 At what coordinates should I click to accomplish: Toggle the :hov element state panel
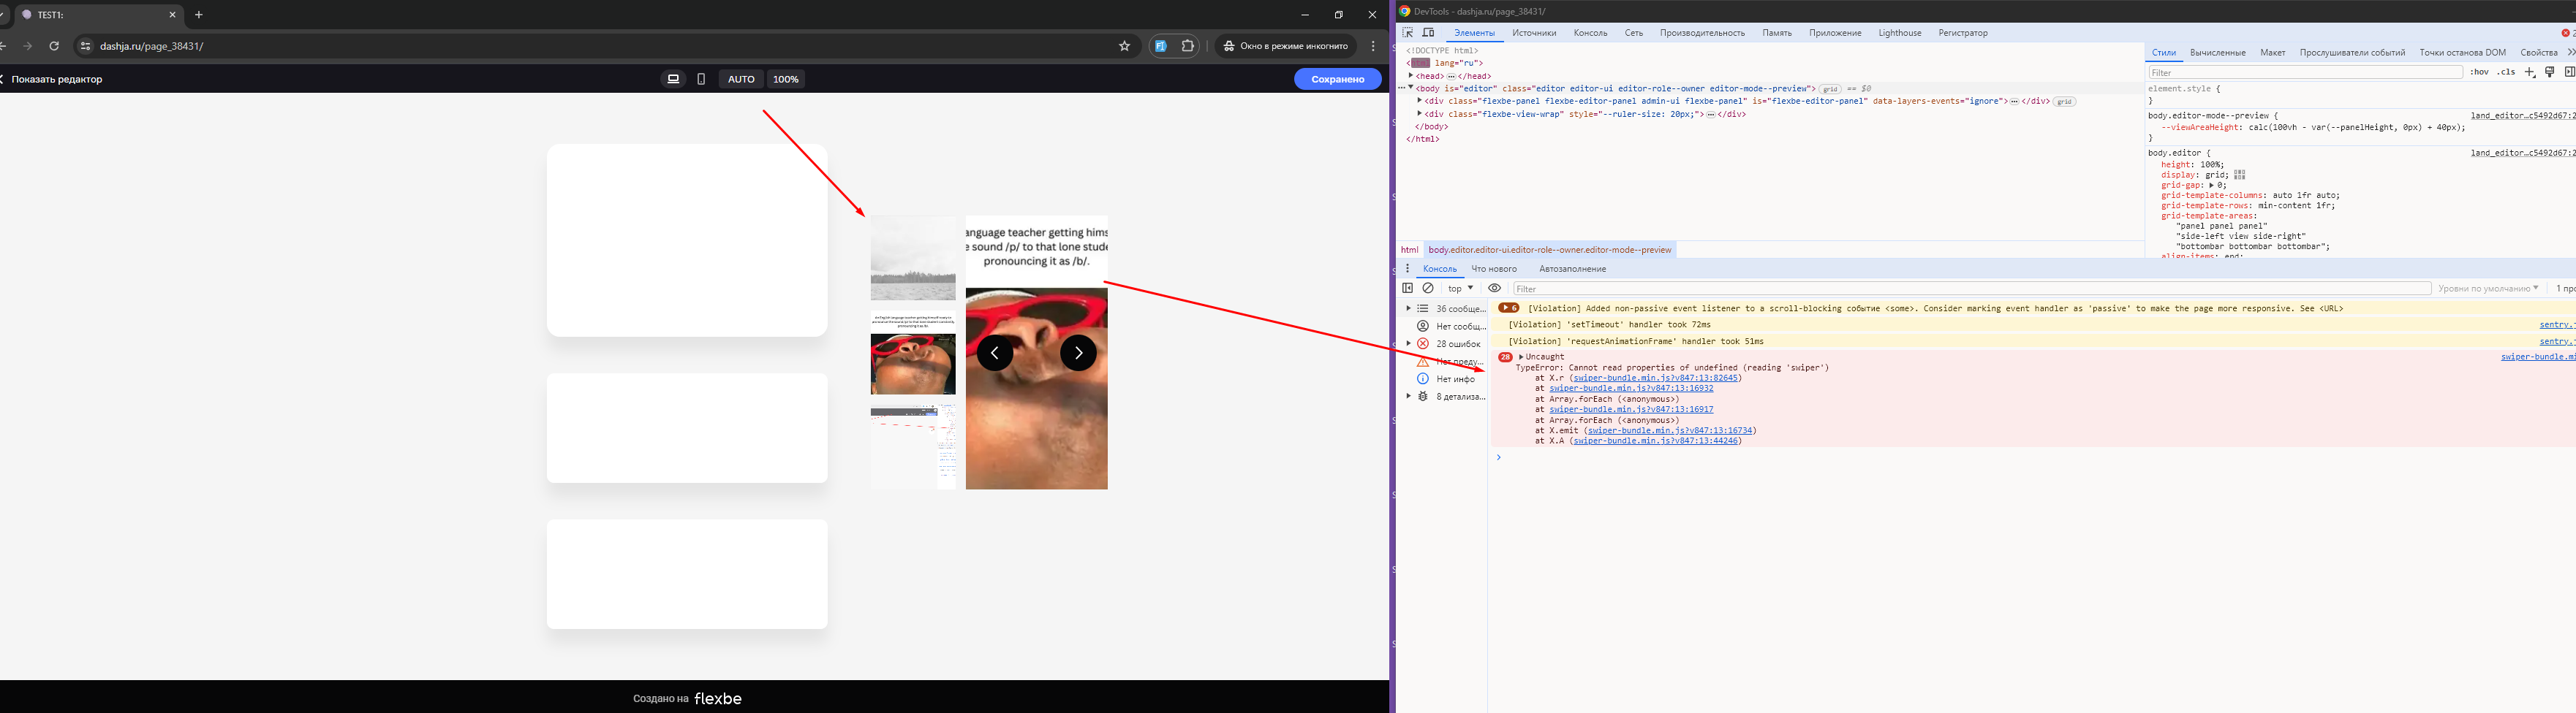click(2479, 72)
